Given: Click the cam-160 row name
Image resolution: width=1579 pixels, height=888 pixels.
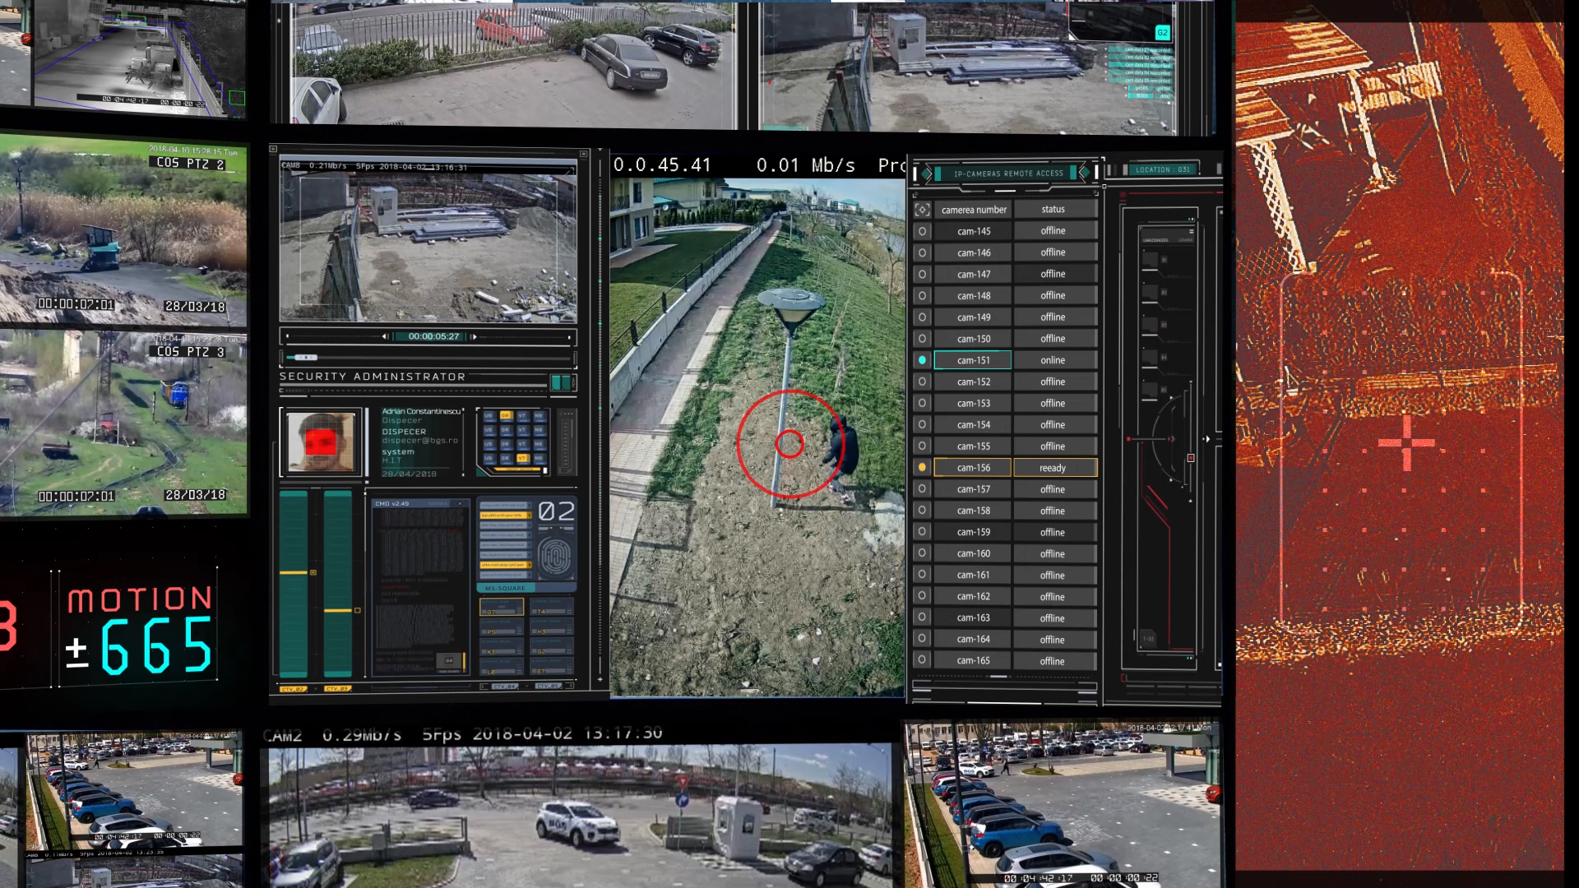Looking at the screenshot, I should pos(973,553).
